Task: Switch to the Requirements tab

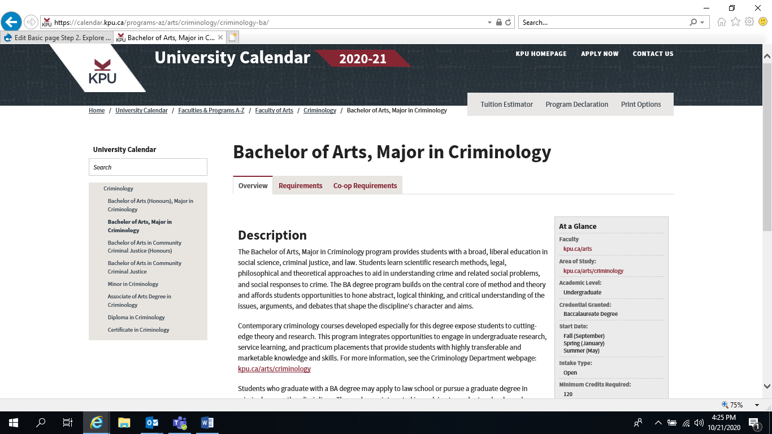Action: 300,185
